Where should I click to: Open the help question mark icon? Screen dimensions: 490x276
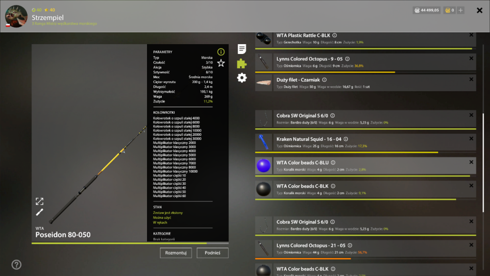(x=16, y=265)
